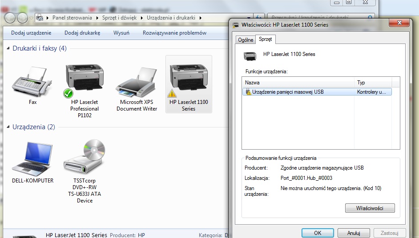This screenshot has height=238, width=419.
Task: Collapse the Urządzenia group
Action: coord(8,127)
